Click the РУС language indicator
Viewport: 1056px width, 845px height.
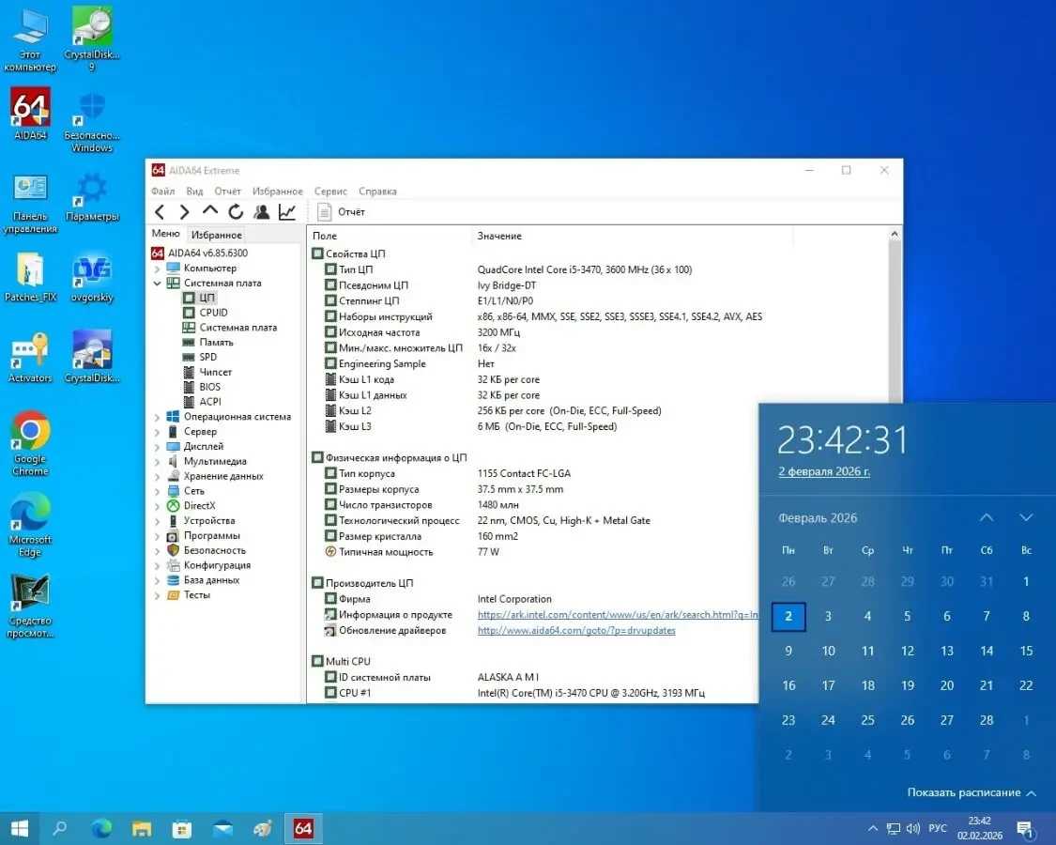[x=938, y=828]
